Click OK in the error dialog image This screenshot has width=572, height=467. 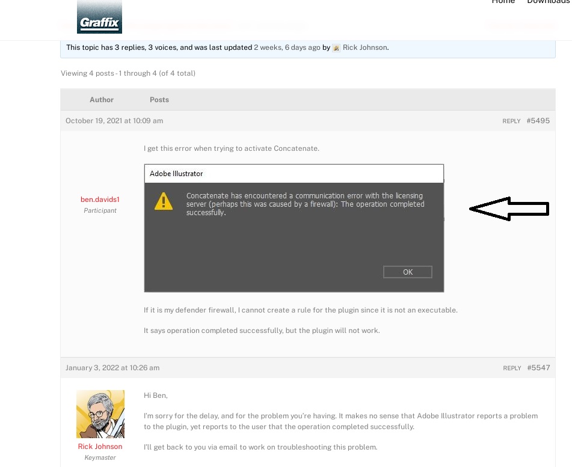[408, 272]
